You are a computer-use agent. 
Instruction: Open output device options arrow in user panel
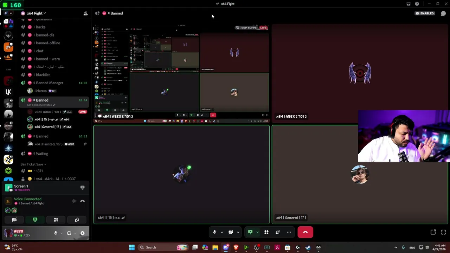75,233
